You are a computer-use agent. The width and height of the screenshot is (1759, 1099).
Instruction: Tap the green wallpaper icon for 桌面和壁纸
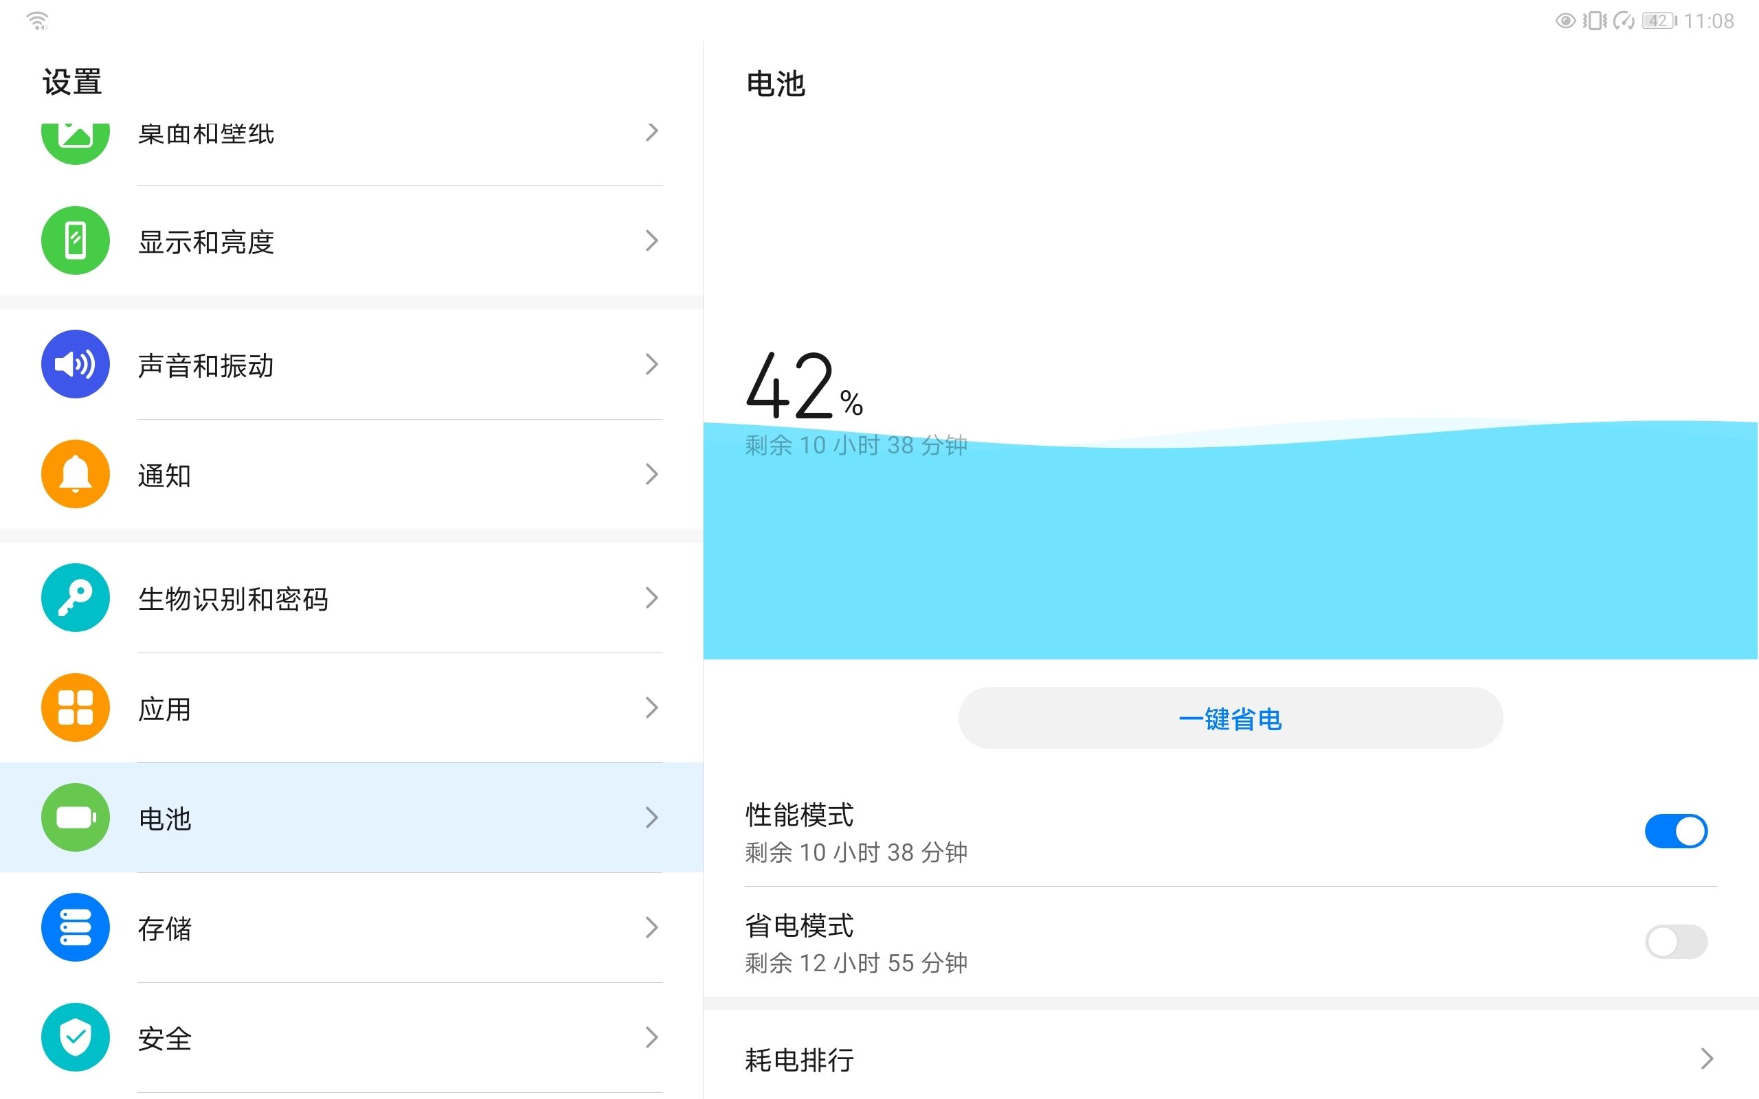pos(76,144)
